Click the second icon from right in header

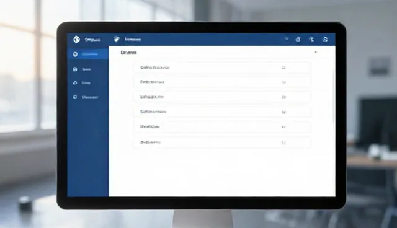[x=311, y=39]
